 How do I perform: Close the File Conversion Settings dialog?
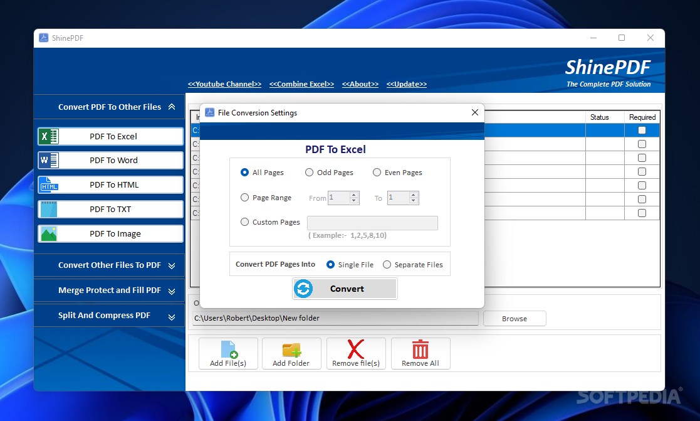tap(475, 113)
